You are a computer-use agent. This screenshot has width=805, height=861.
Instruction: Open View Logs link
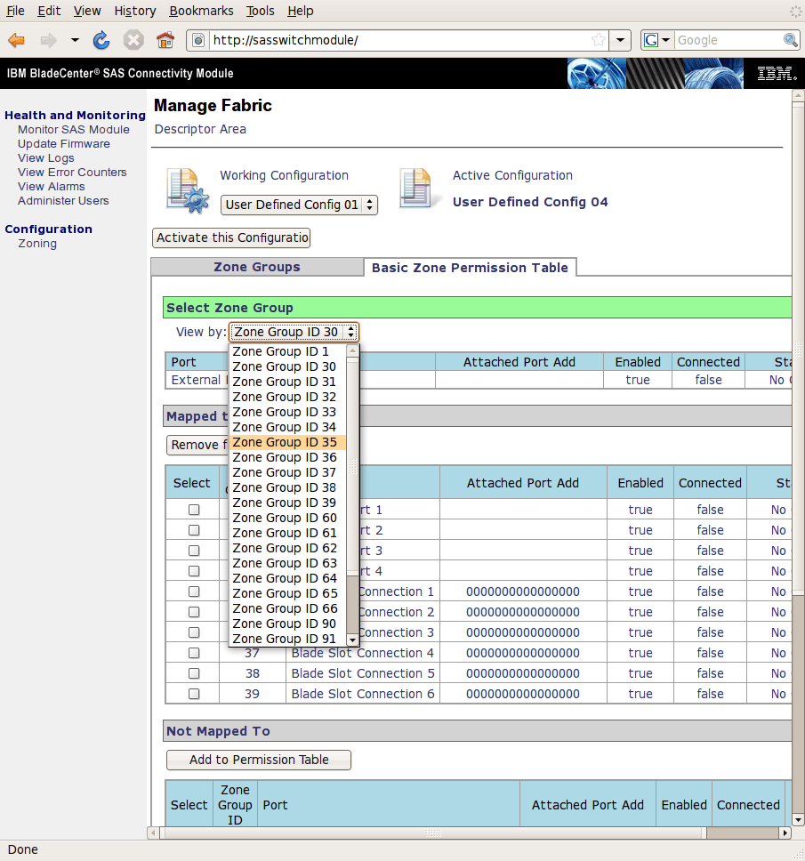[46, 158]
